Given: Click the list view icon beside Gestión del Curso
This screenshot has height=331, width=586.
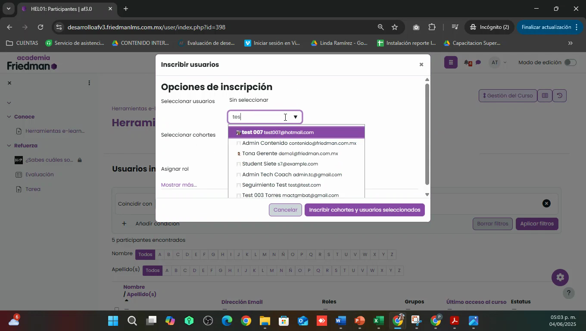Looking at the screenshot, I should coord(545,96).
